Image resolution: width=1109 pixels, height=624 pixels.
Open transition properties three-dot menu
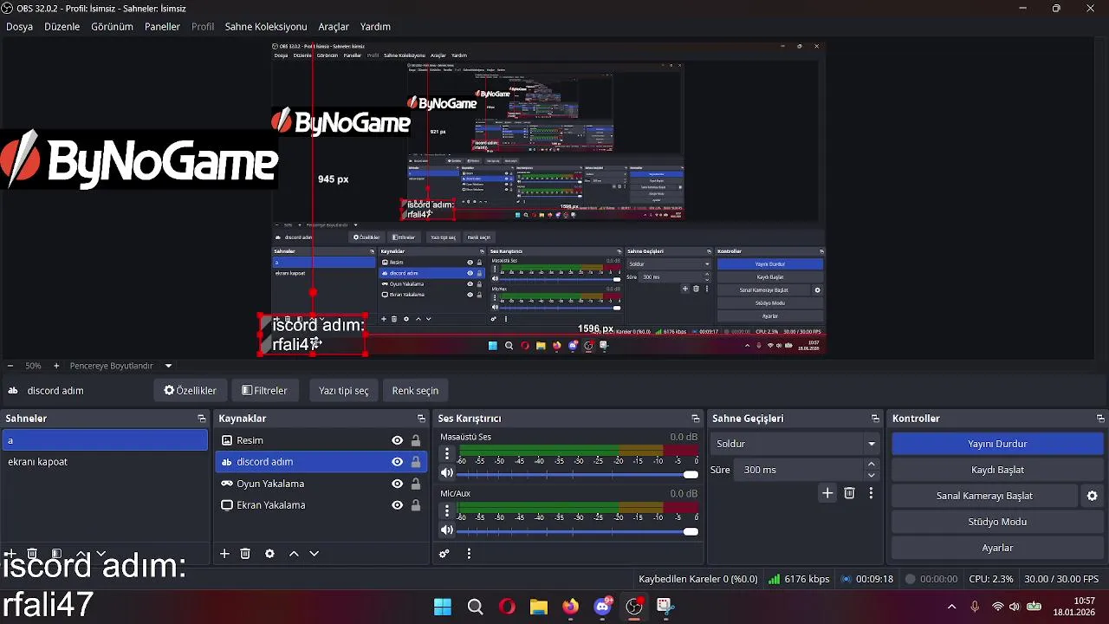pos(871,493)
